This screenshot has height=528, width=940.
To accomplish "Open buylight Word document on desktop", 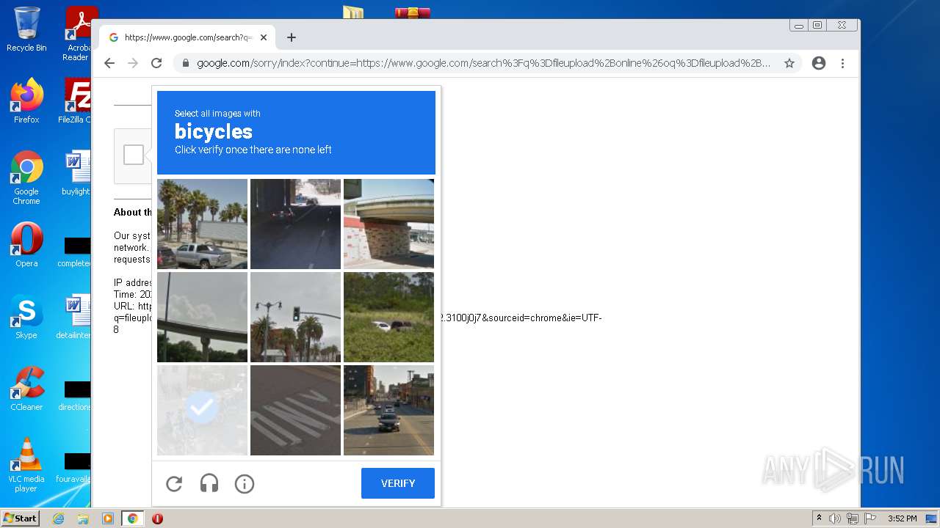I will click(x=76, y=172).
